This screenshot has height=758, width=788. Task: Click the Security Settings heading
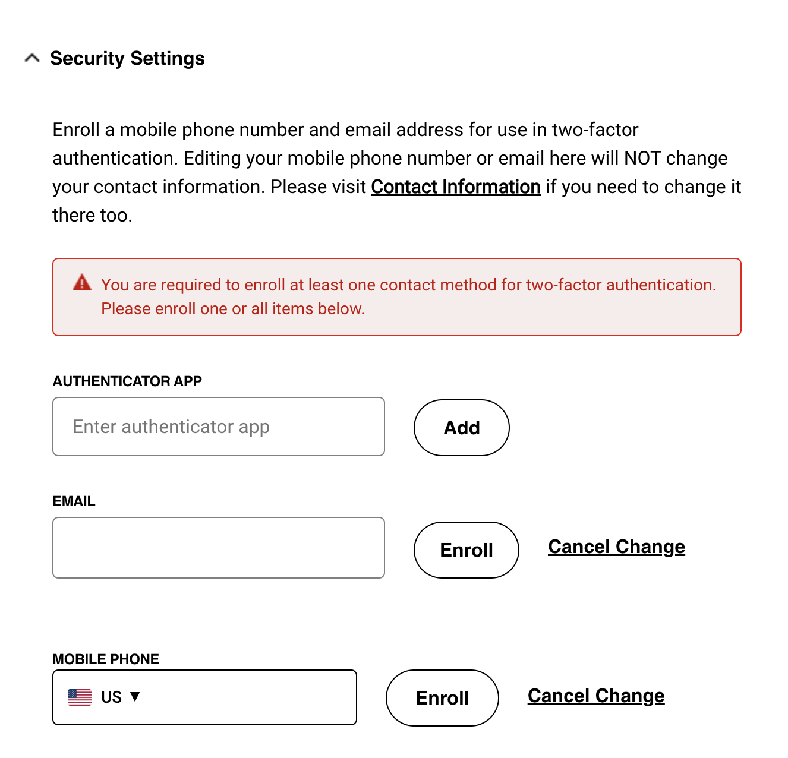click(x=127, y=58)
